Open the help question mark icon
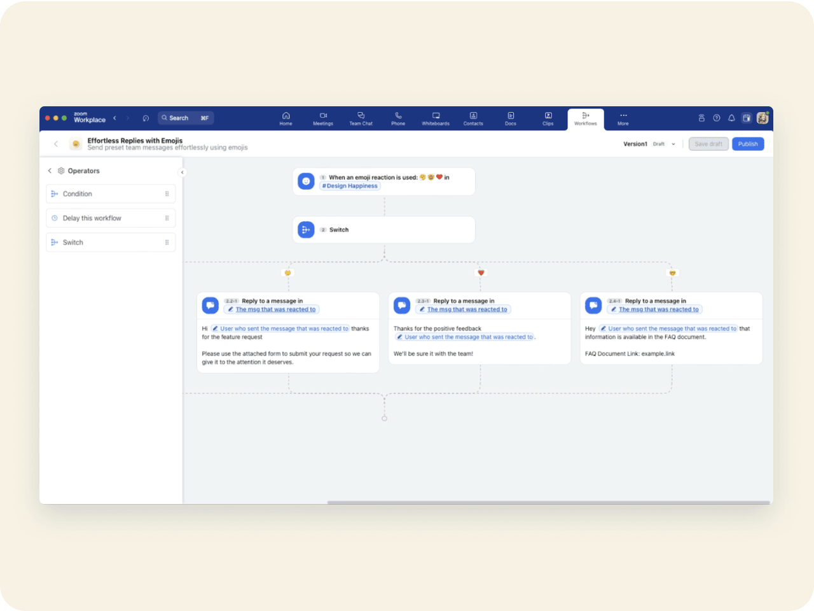Image resolution: width=814 pixels, height=611 pixels. click(716, 118)
